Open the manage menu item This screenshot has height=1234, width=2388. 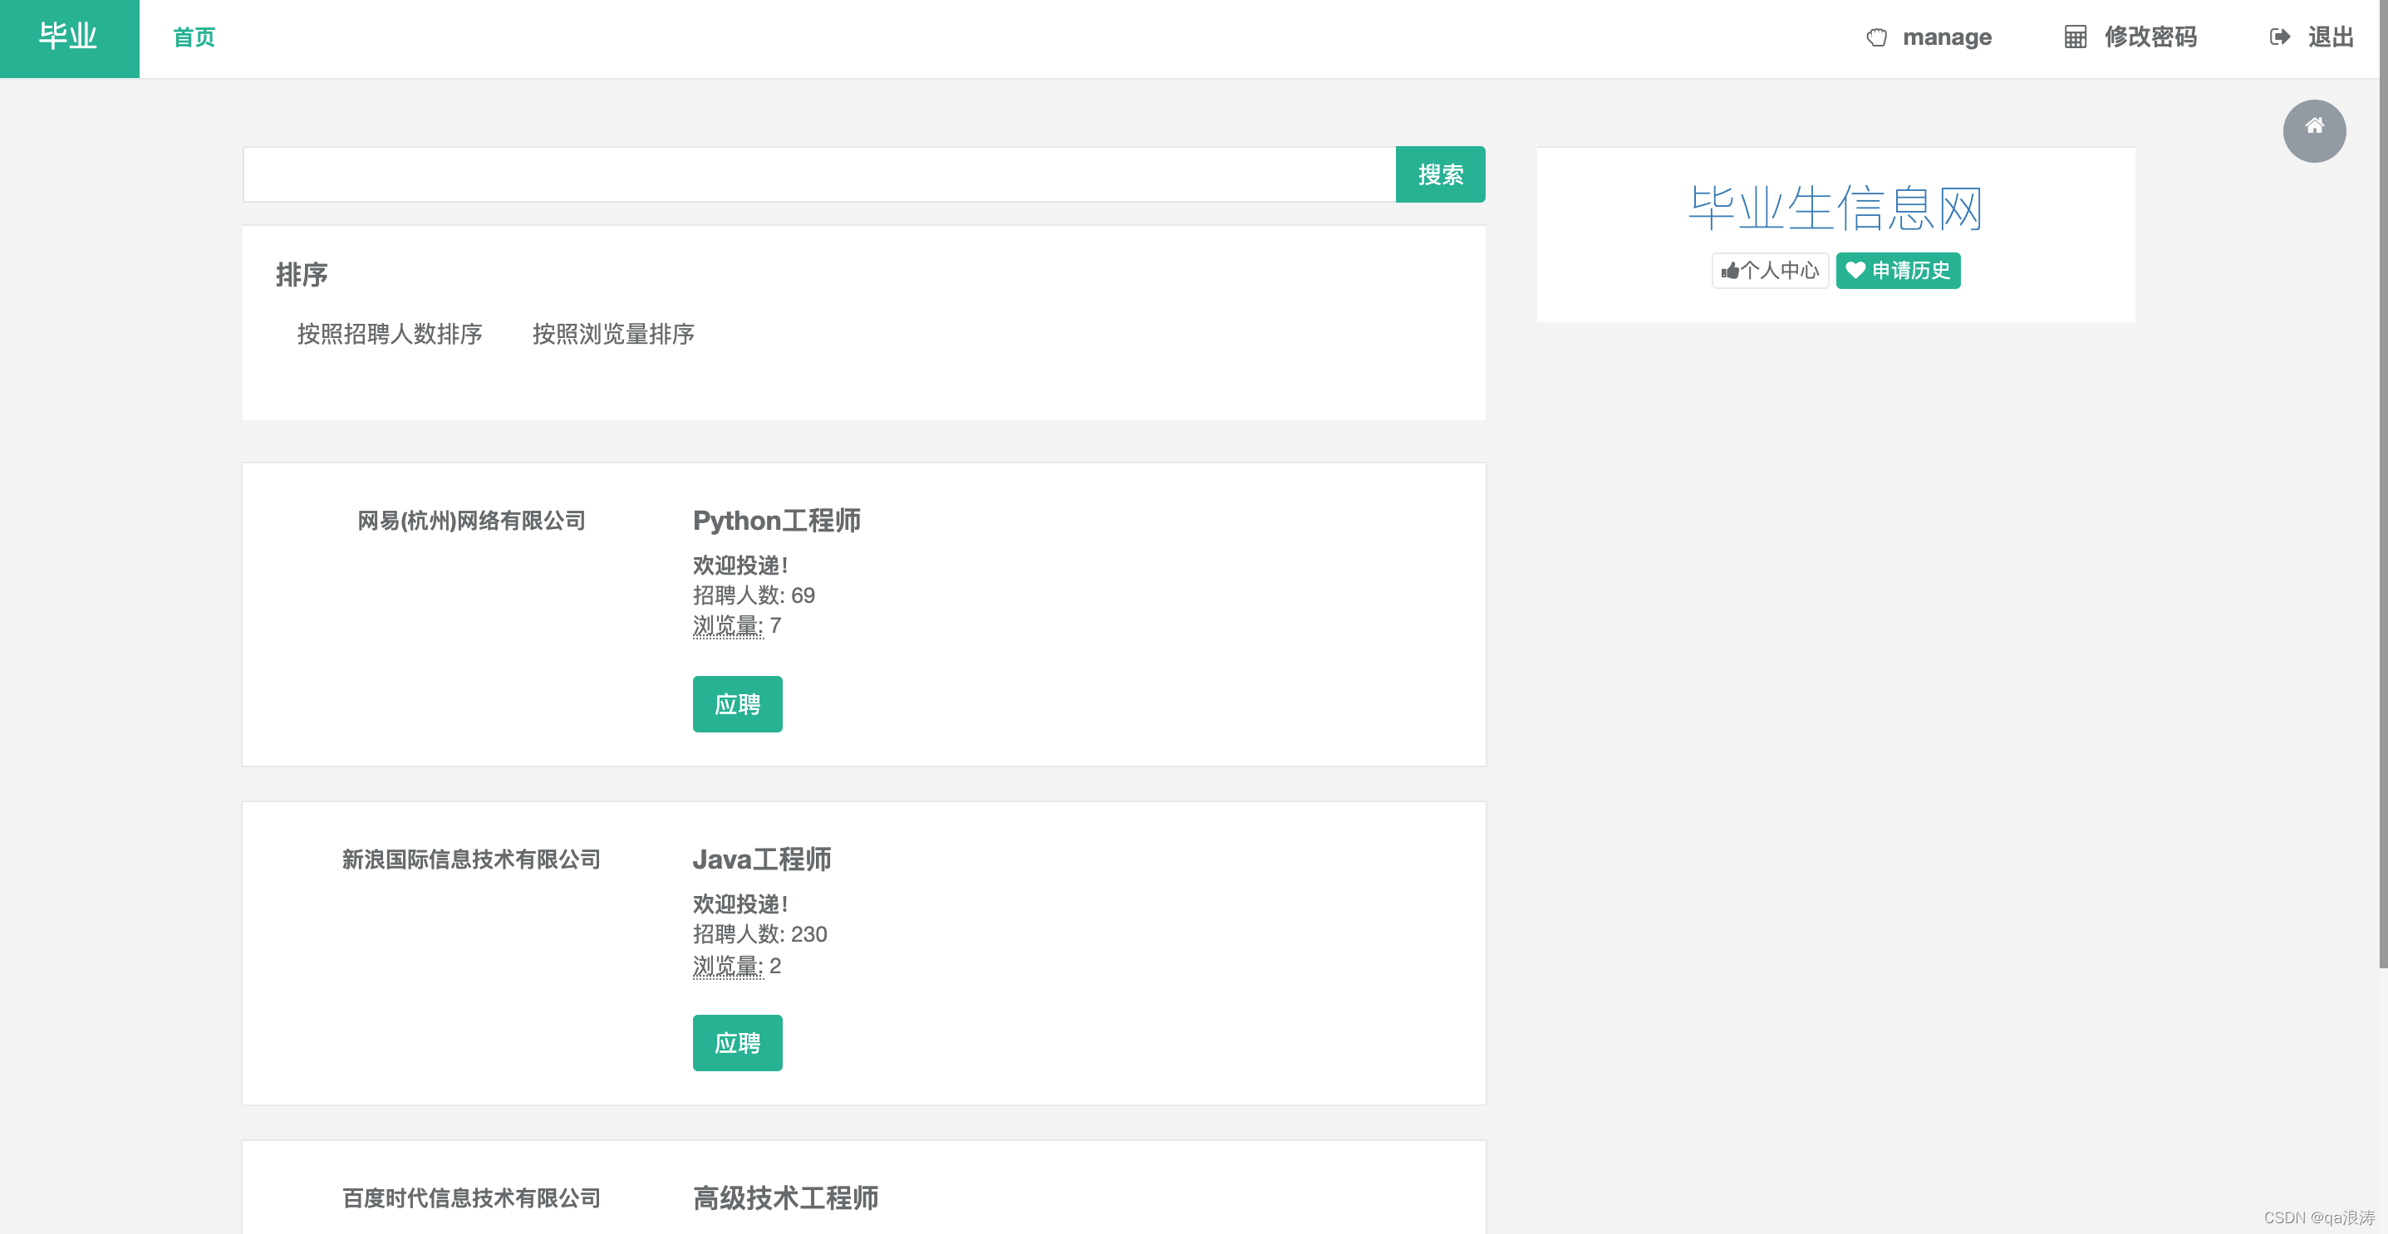pyautogui.click(x=1946, y=37)
